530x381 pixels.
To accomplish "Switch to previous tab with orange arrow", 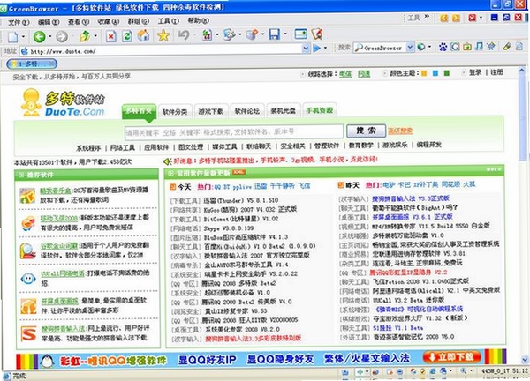I will 444,18.
